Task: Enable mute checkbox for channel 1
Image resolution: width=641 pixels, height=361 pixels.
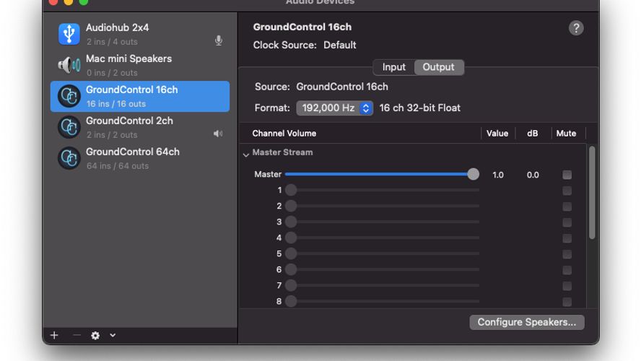Action: point(567,191)
